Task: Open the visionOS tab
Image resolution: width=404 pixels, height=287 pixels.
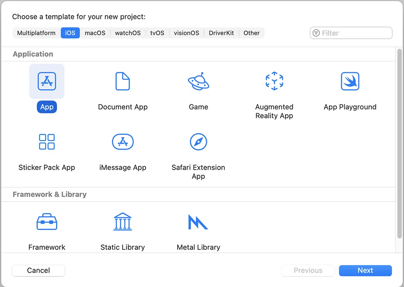Action: (186, 33)
